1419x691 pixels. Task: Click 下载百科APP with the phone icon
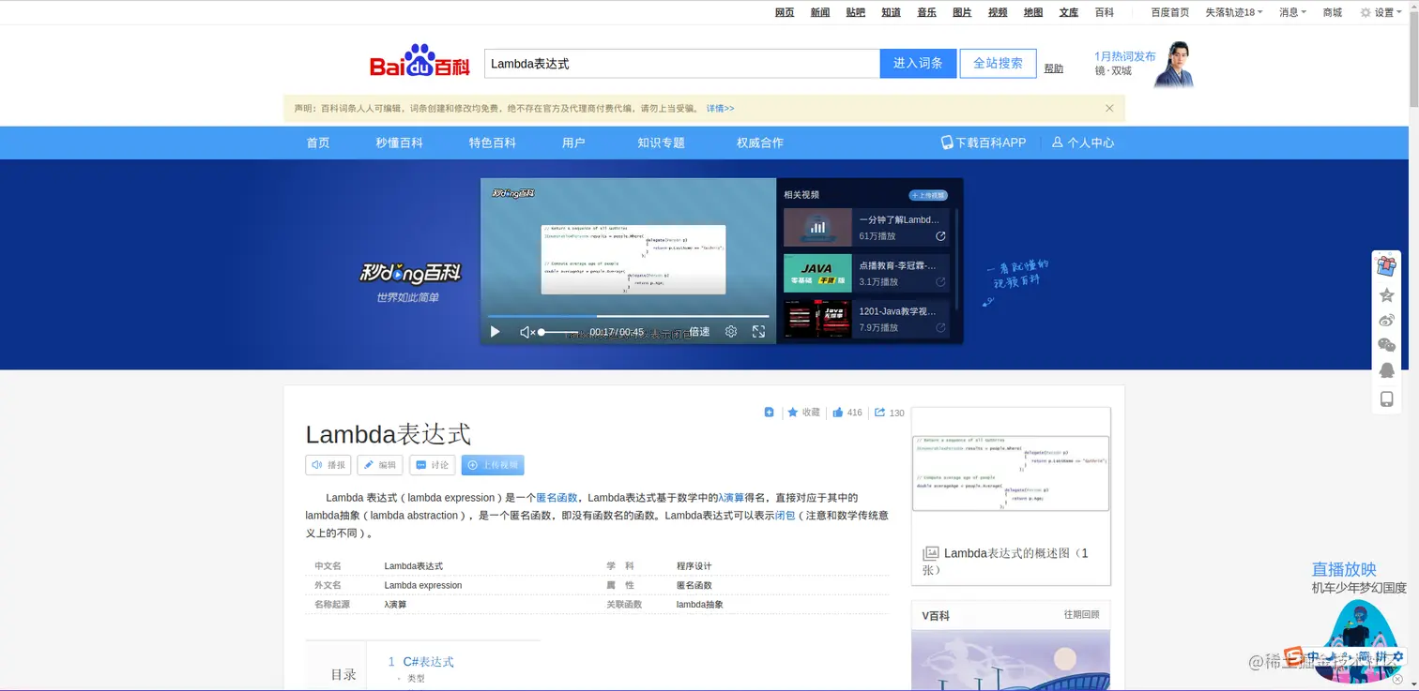tap(984, 143)
